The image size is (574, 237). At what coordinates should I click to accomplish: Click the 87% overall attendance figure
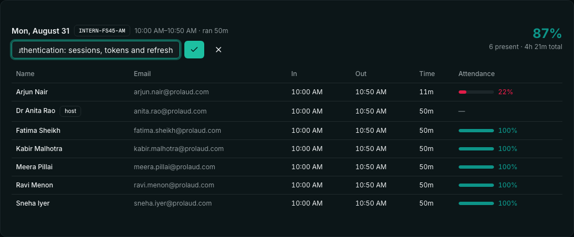(x=548, y=33)
